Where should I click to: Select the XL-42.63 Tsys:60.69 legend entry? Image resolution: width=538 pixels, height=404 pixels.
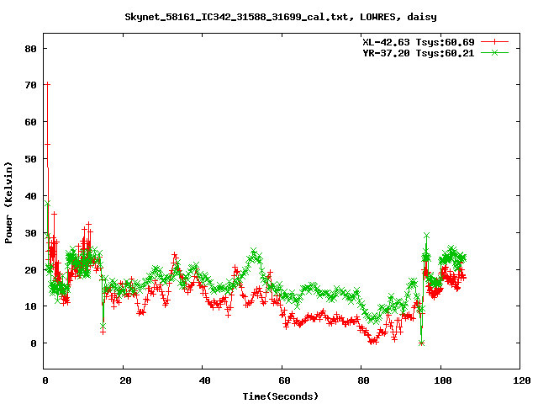coord(419,42)
